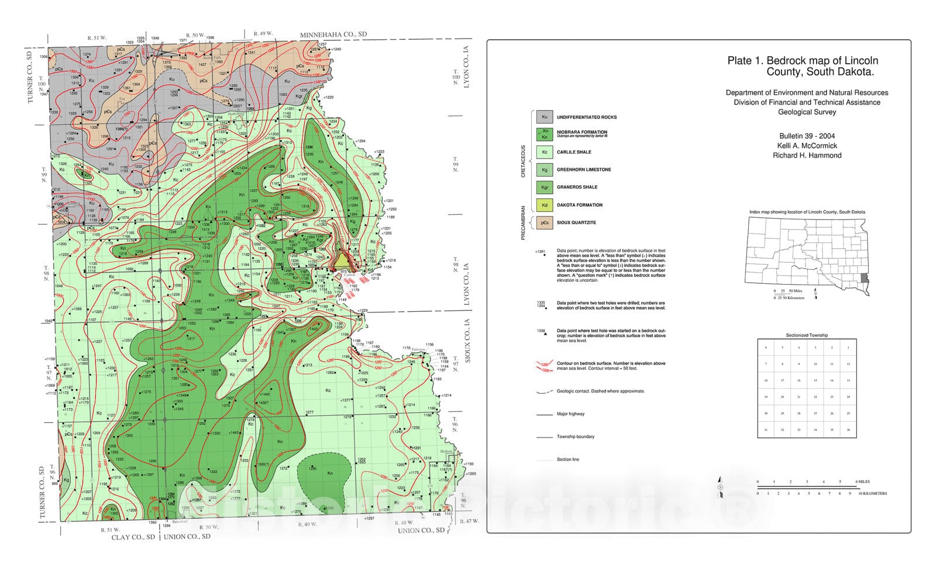Click the 10 KILOMETERS scale bar
Screen dimensions: 936x572
(821, 492)
